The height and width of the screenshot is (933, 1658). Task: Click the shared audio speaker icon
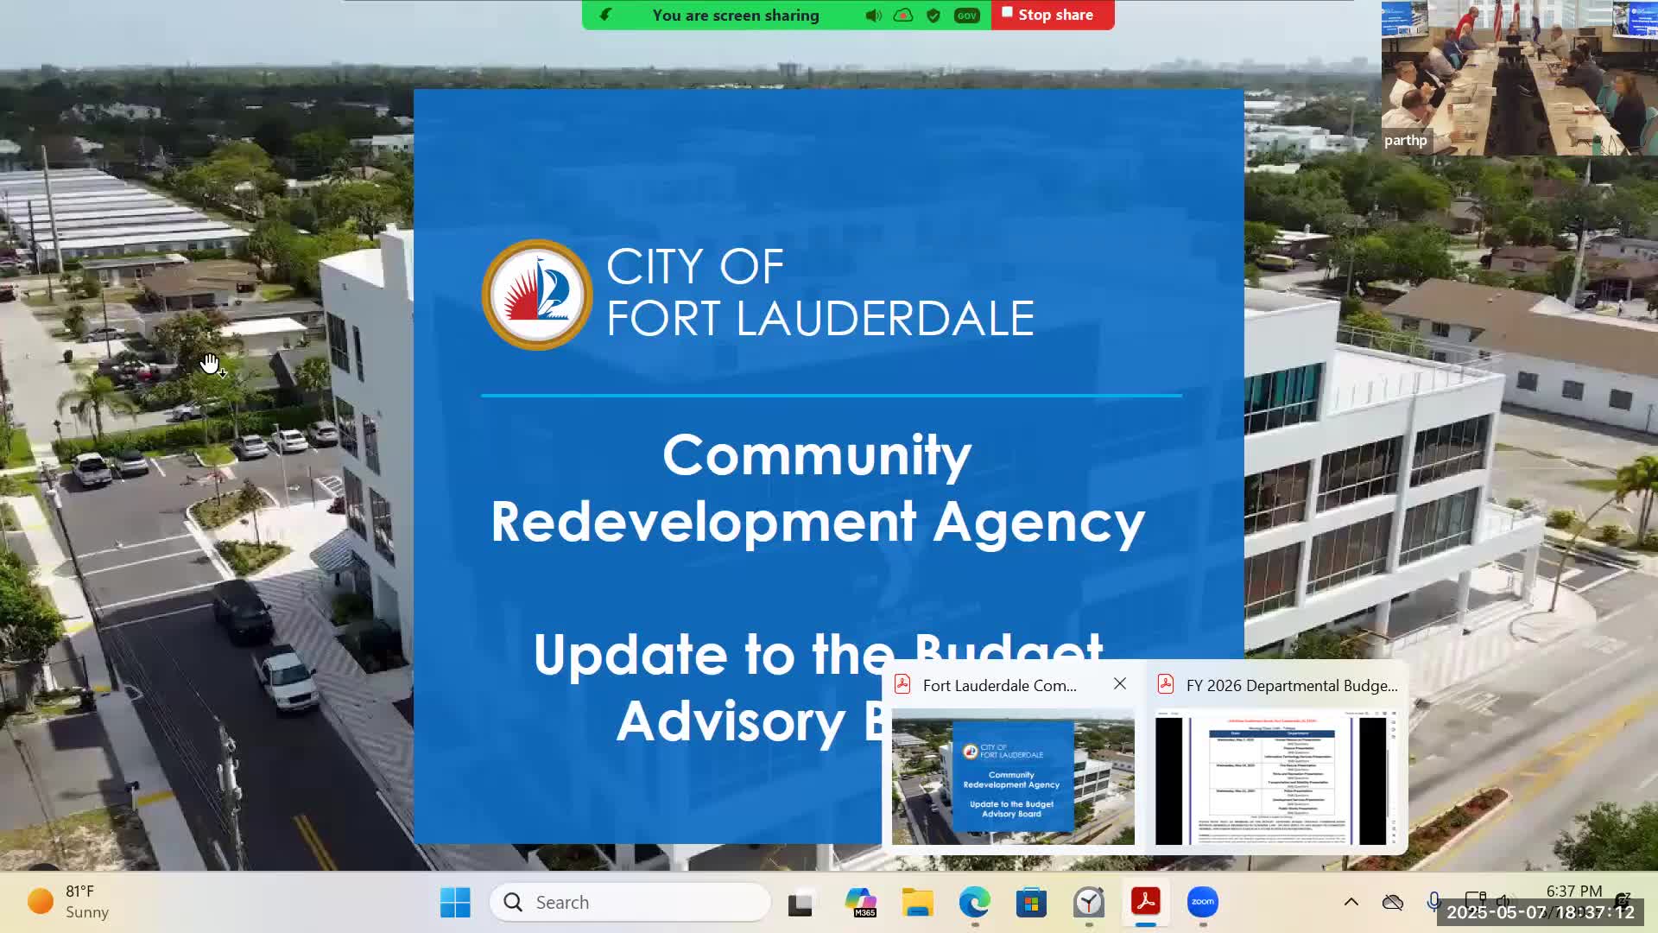[874, 16]
